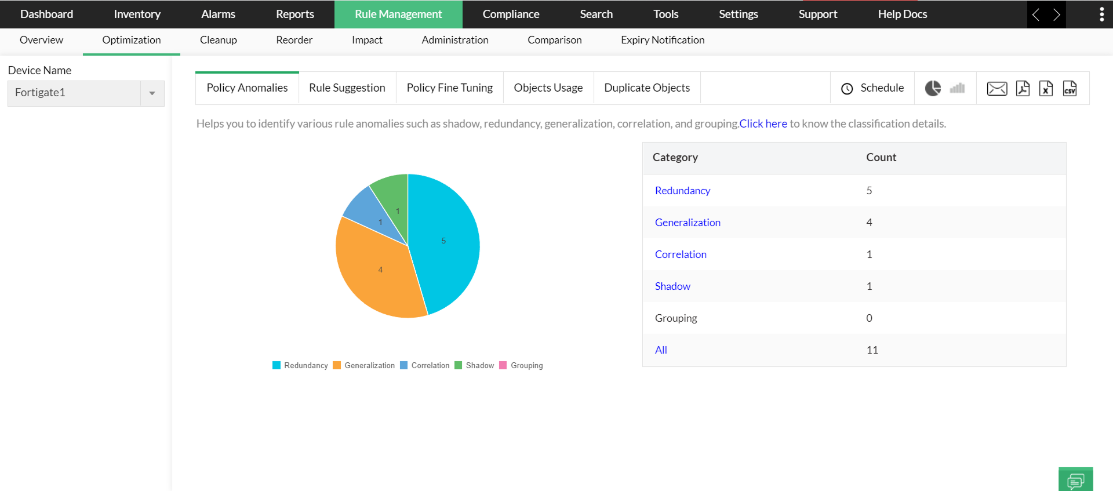Export report as Excel file
Screen dimensions: 1113x491
point(1046,89)
